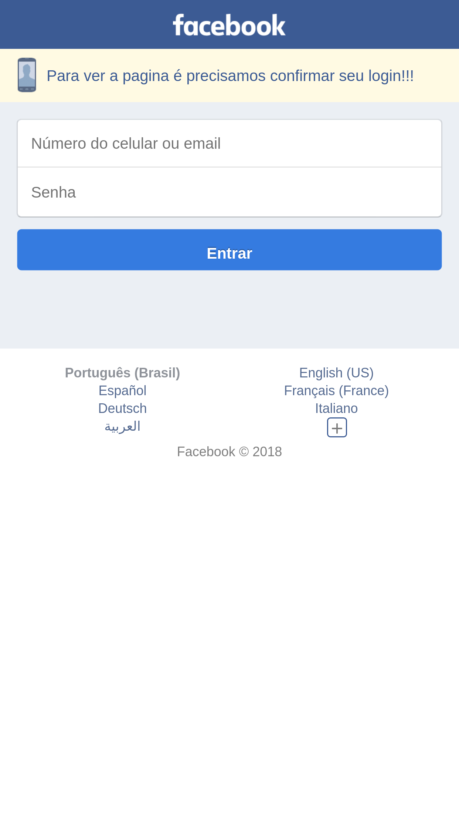Expand more languages with the plus icon
Image resolution: width=459 pixels, height=817 pixels.
coord(337,427)
